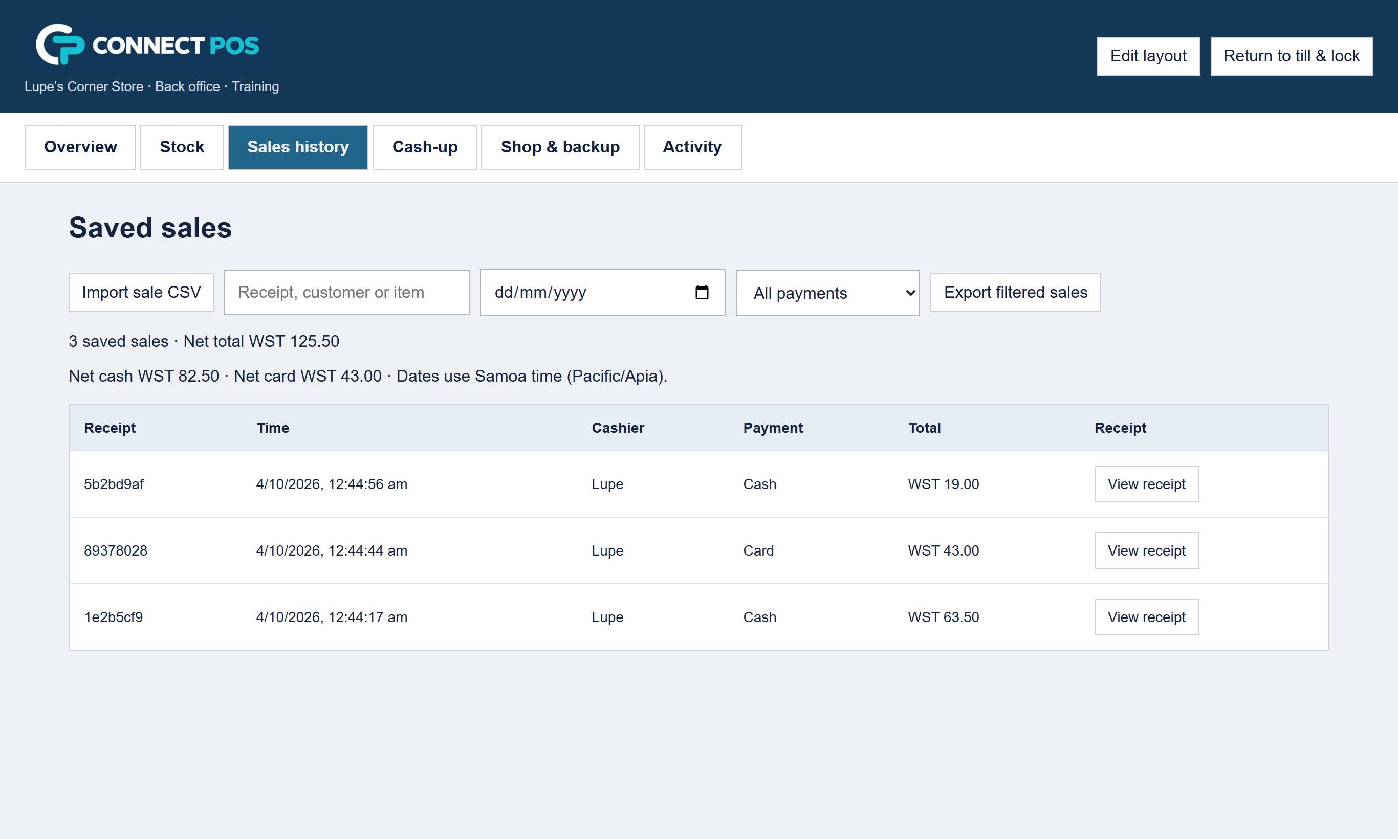This screenshot has height=839, width=1398.
Task: Click the time 4/10/2026, 12:44:17 am
Action: pos(332,617)
